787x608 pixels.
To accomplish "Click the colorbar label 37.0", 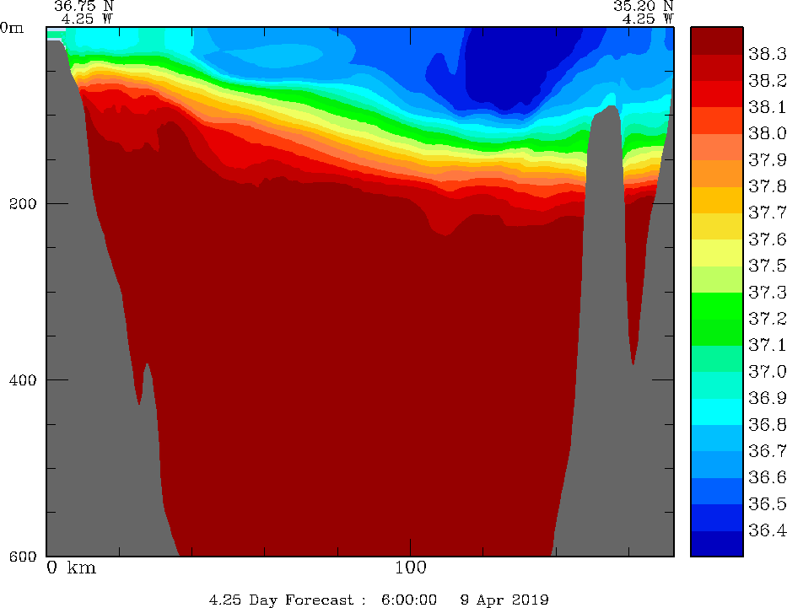I will coord(767,372).
